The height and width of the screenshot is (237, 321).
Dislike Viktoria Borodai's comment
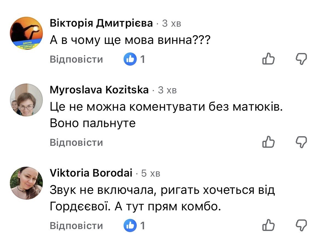pos(301,225)
